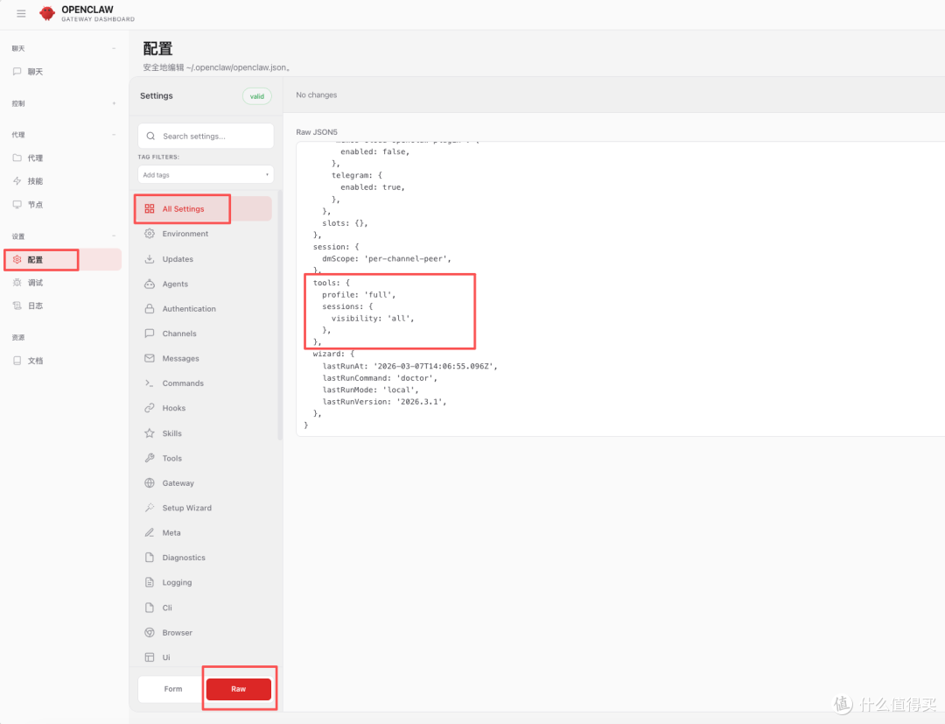Click the chat bubble icon beside 聊天
The image size is (945, 724).
(x=17, y=71)
